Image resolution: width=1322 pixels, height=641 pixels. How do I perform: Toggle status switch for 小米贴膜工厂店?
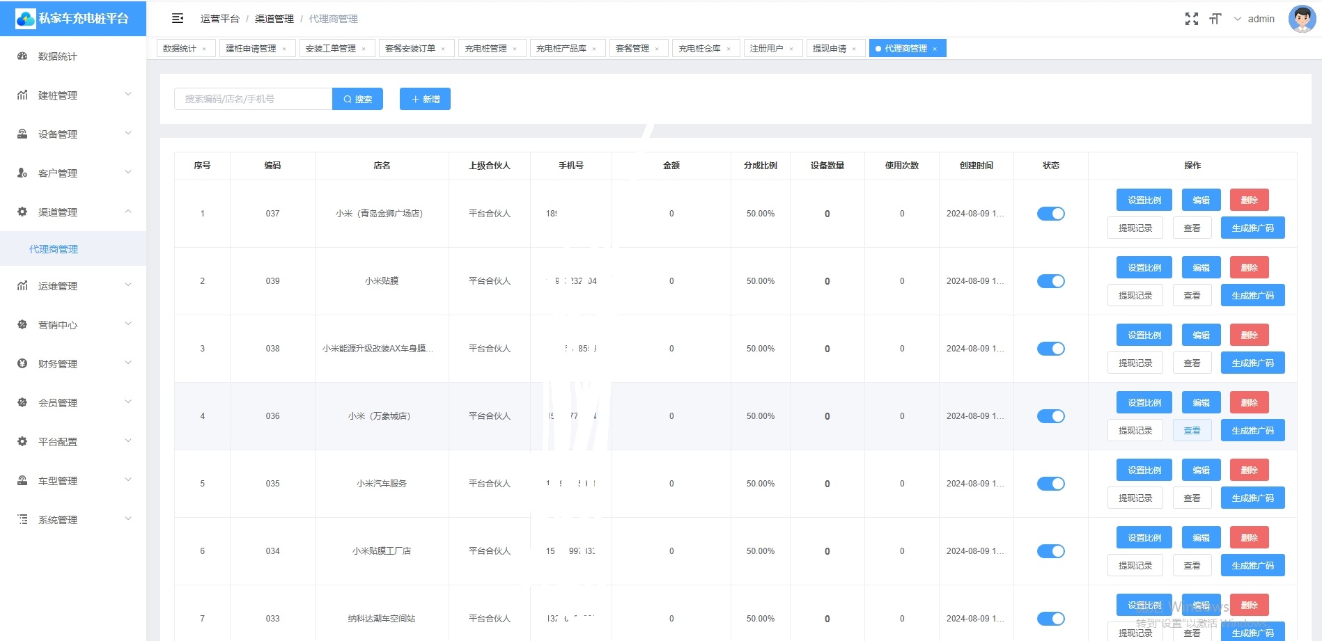pos(1050,551)
